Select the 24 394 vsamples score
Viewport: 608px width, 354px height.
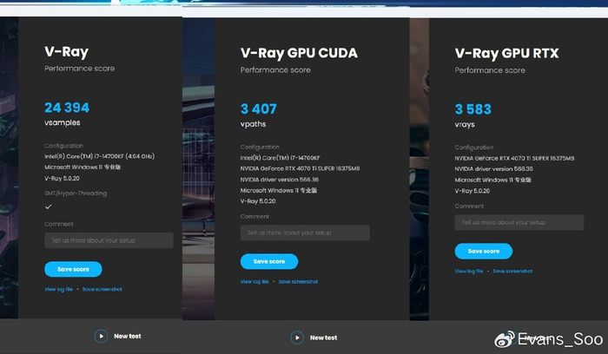click(x=67, y=108)
